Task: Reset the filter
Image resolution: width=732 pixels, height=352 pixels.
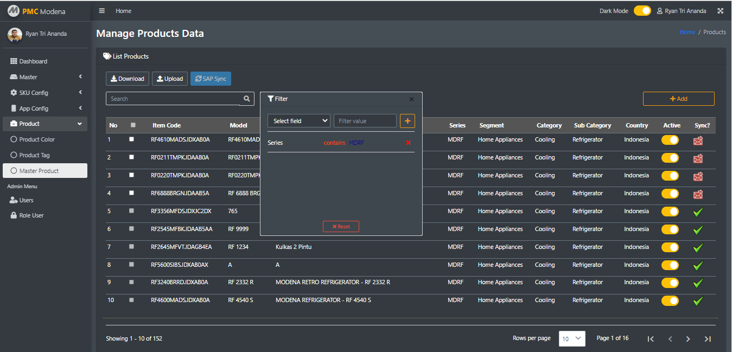Action: click(341, 227)
